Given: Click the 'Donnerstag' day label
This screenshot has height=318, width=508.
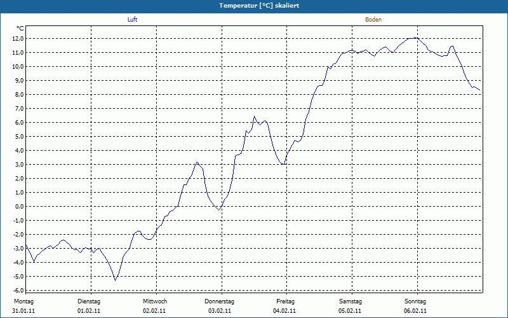Looking at the screenshot, I should (219, 301).
